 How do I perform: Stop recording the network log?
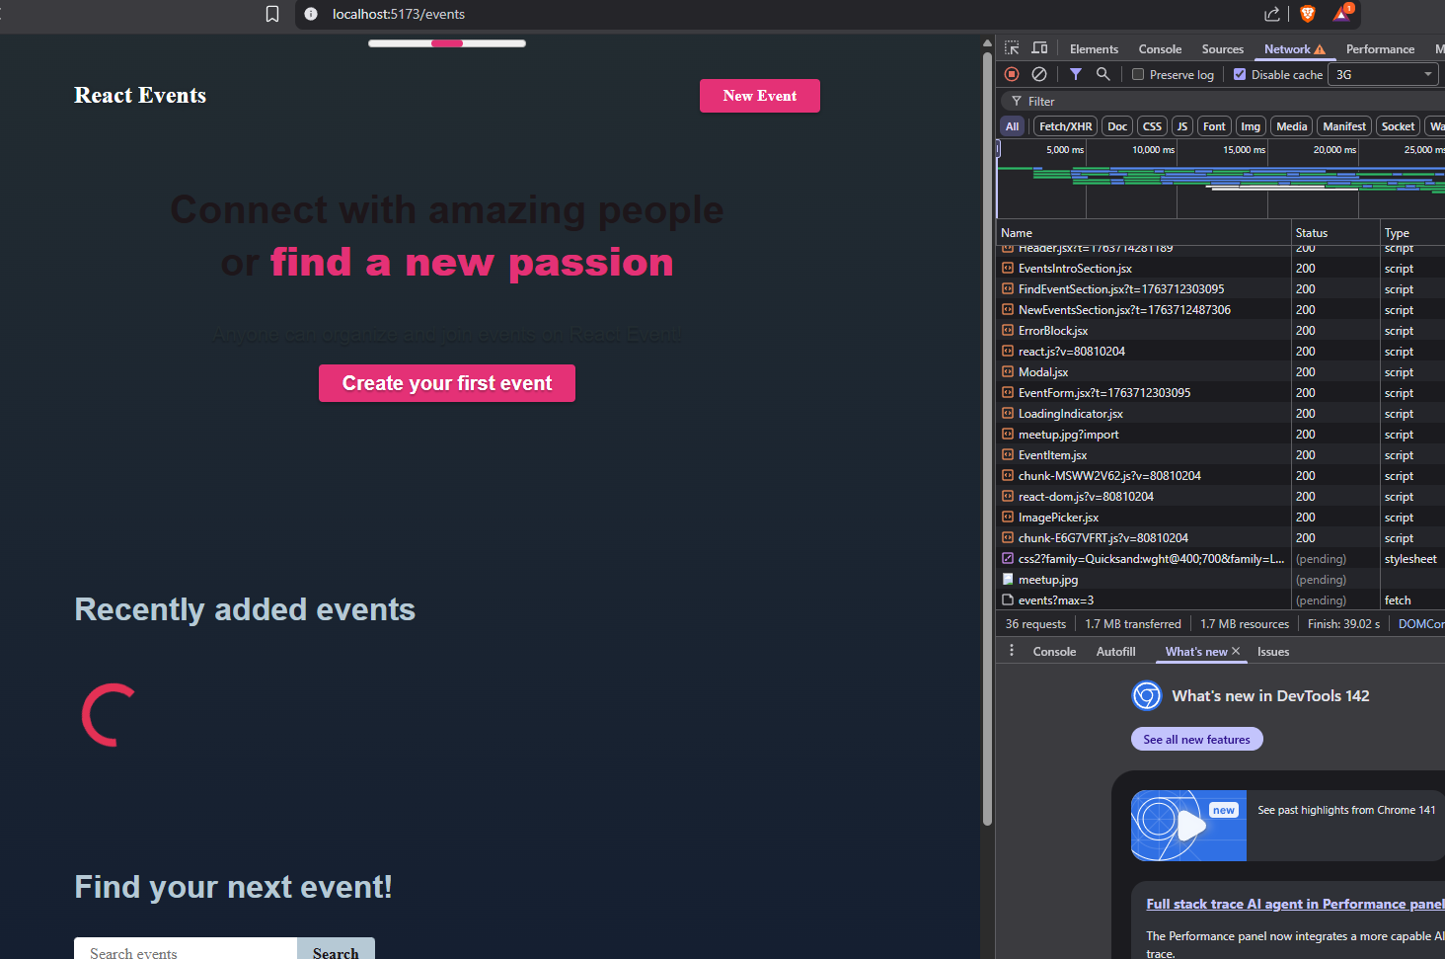(x=1012, y=74)
